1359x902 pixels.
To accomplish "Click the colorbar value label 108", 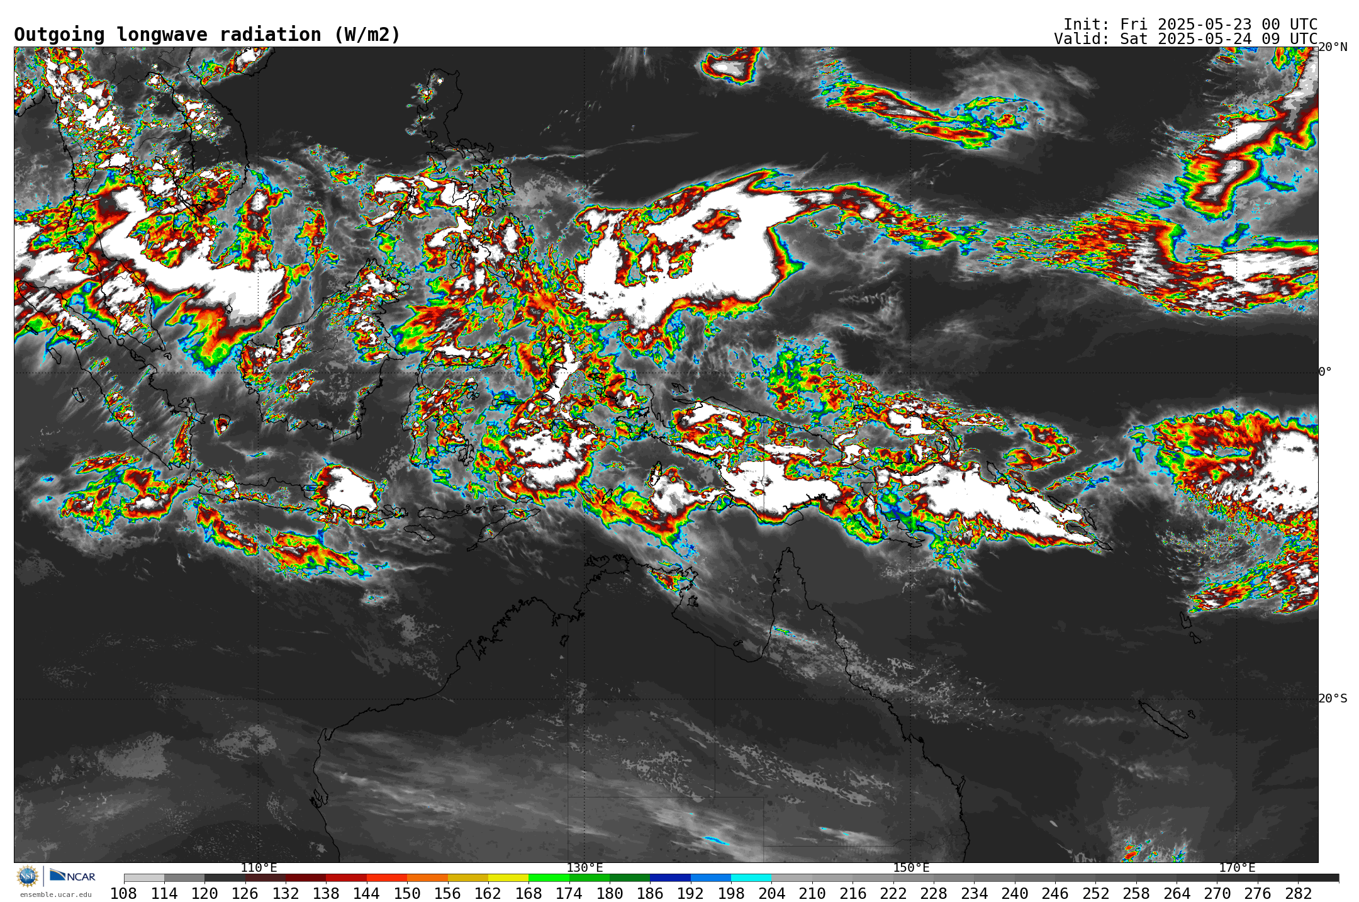I will (x=124, y=893).
